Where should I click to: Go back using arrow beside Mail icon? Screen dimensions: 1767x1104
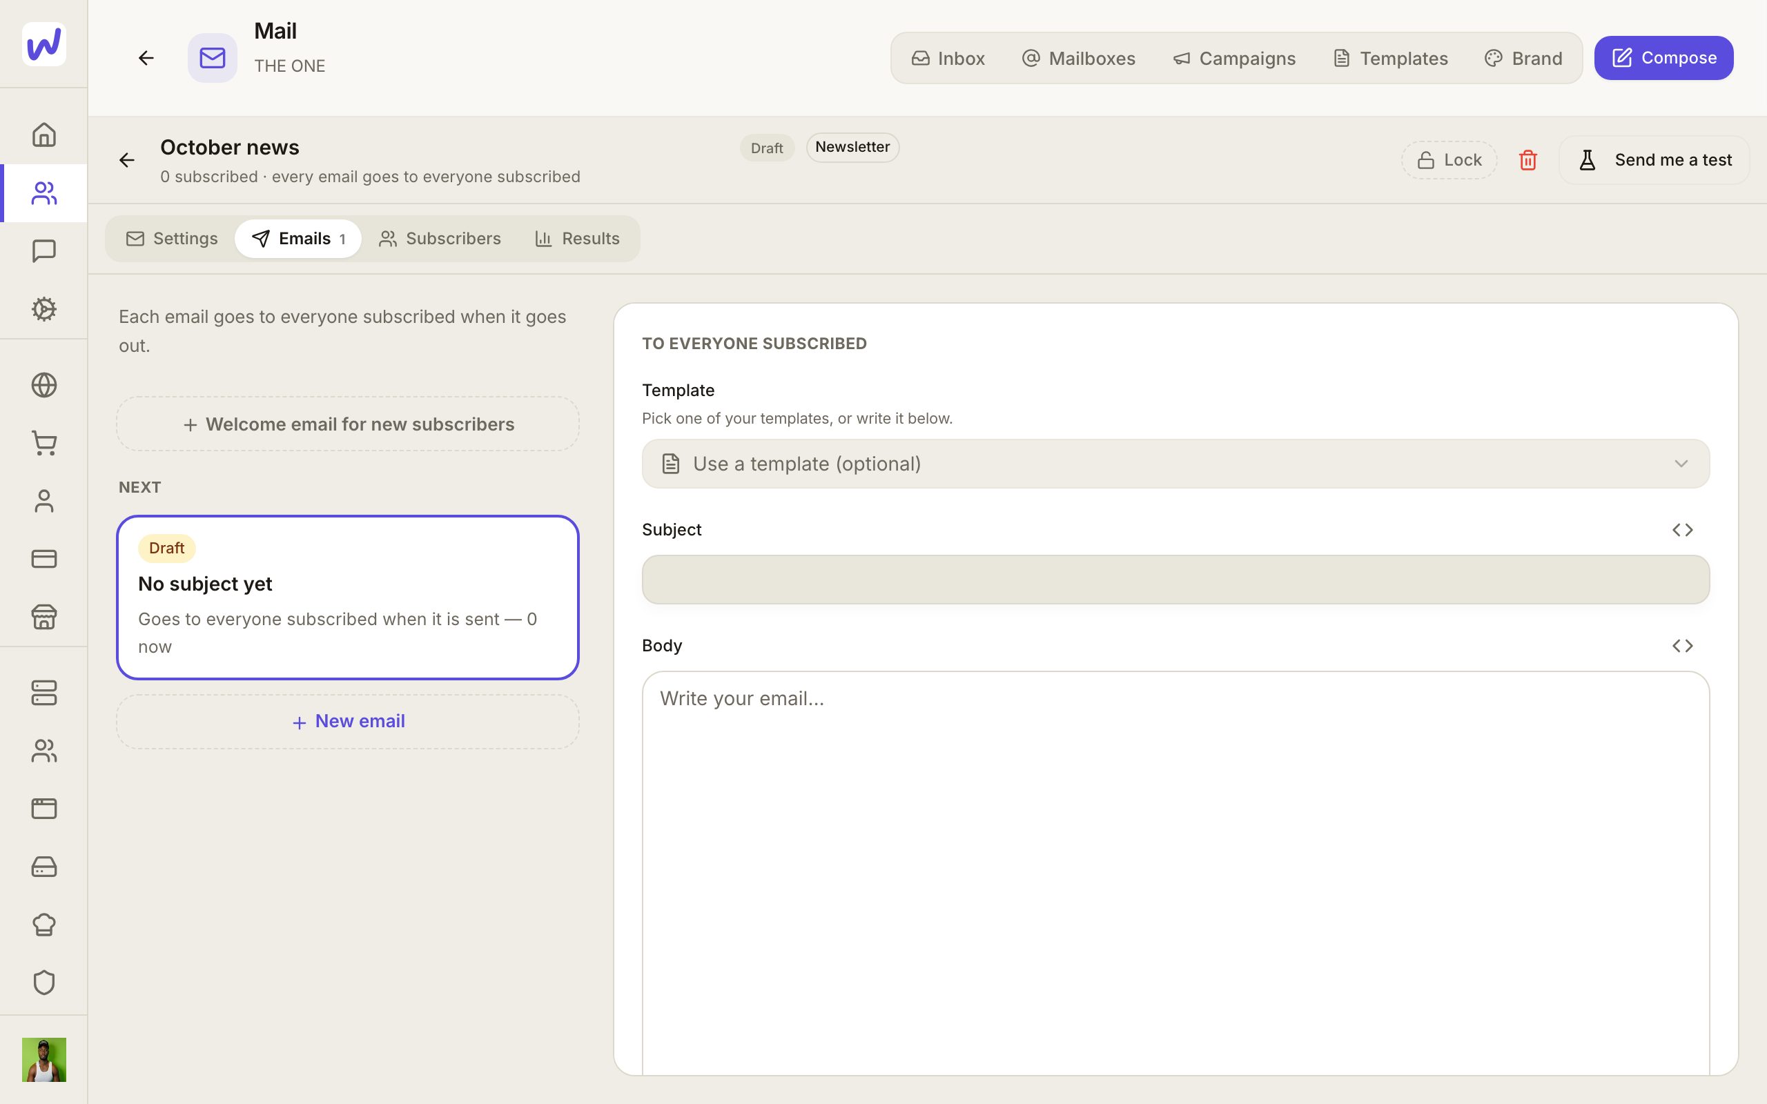click(146, 58)
